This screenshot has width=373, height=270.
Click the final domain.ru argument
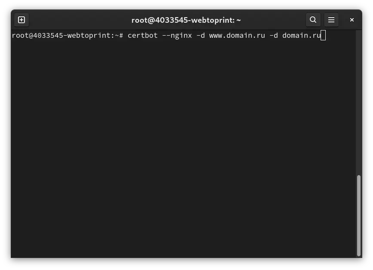301,36
